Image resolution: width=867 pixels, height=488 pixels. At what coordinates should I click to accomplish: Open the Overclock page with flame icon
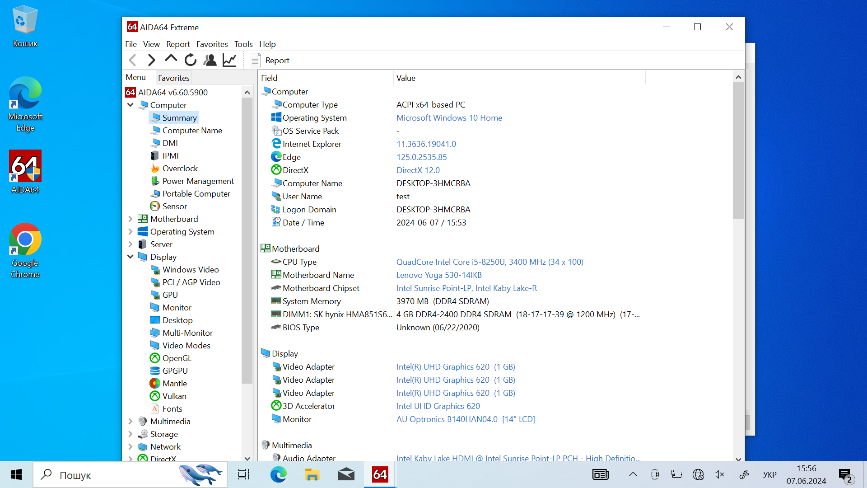(180, 168)
